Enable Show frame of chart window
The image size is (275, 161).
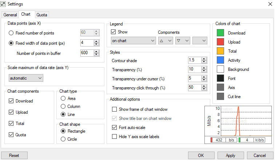click(x=115, y=109)
